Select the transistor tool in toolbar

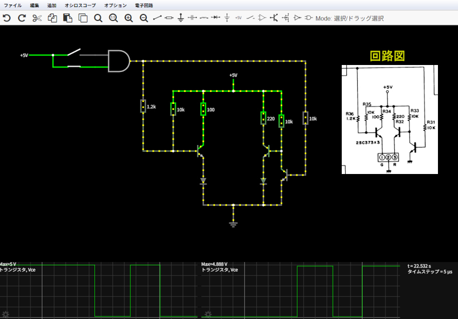274,18
